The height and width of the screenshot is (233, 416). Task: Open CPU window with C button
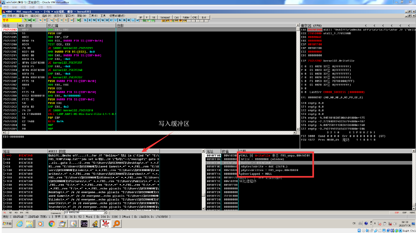(111, 20)
